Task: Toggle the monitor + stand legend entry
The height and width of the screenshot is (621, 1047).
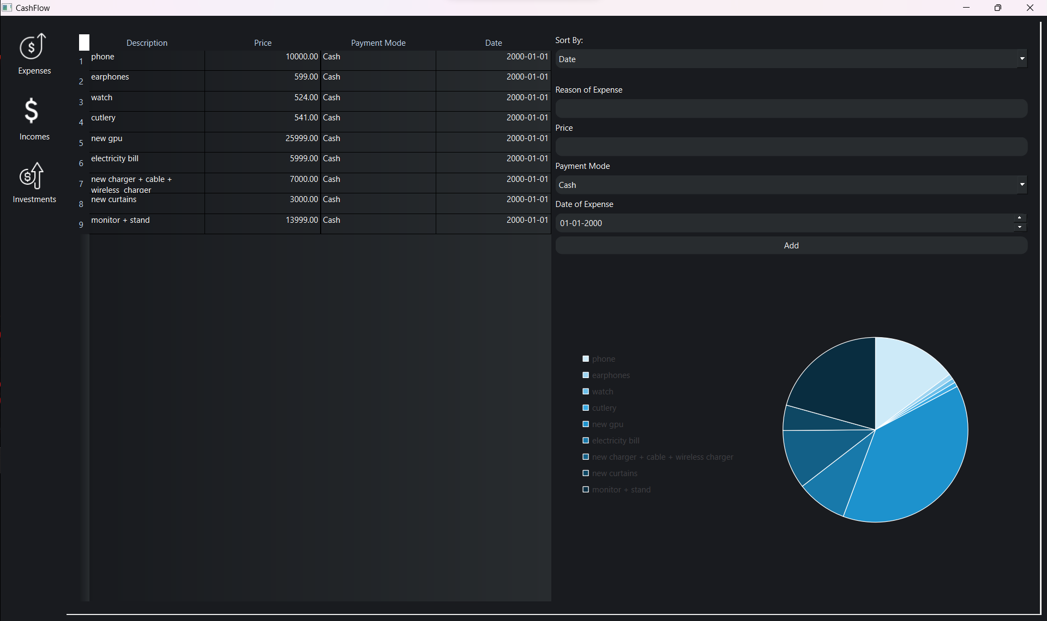Action: tap(586, 489)
